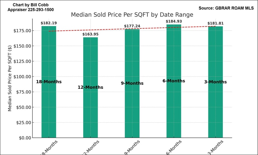The width and height of the screenshot is (258, 155).
Task: Select the $163.95 value label
Action: tap(90, 34)
